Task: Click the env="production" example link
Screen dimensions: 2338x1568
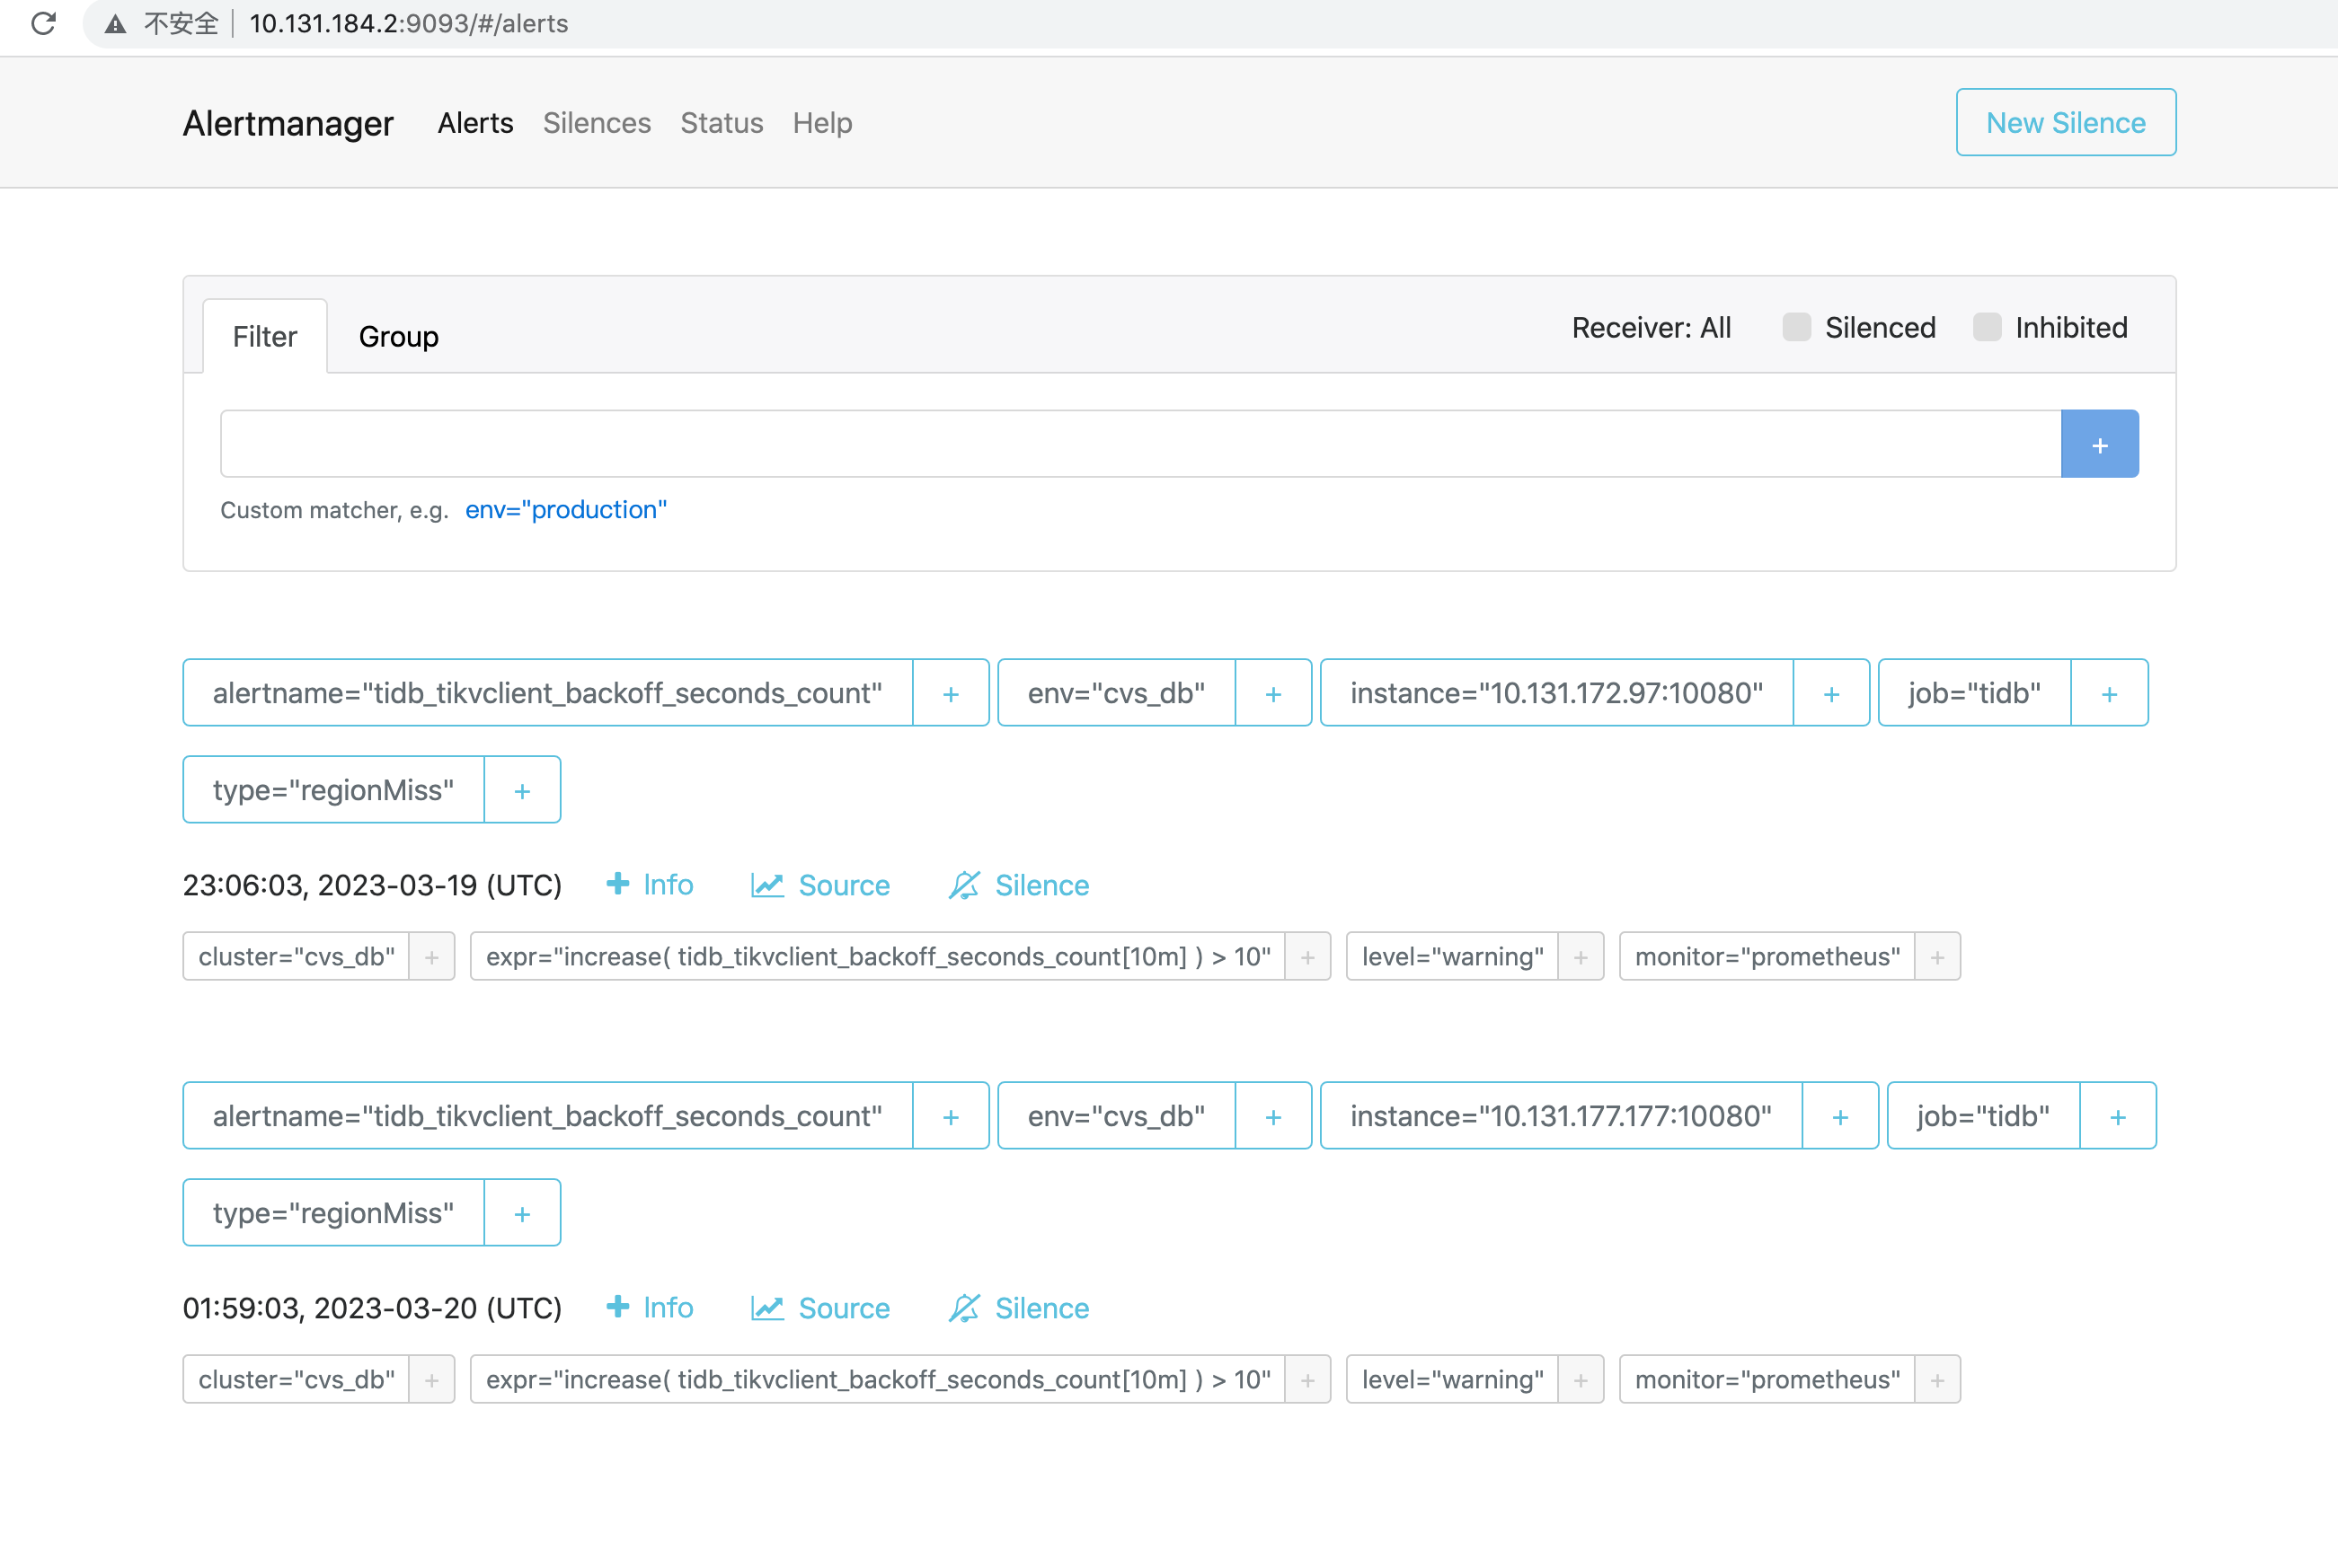Action: point(565,510)
